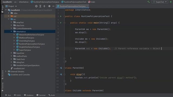Fold the class ParentAA block
Viewport: 173px width, 97px height.
64,68
